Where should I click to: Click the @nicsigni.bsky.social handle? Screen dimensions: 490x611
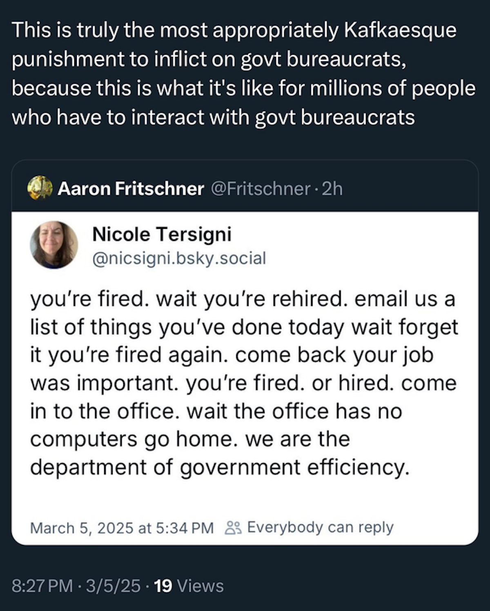[179, 258]
